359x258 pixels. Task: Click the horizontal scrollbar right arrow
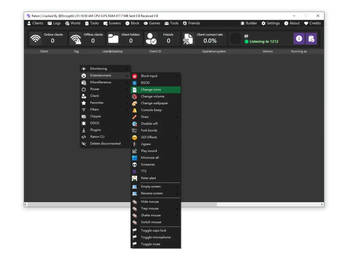(x=321, y=204)
